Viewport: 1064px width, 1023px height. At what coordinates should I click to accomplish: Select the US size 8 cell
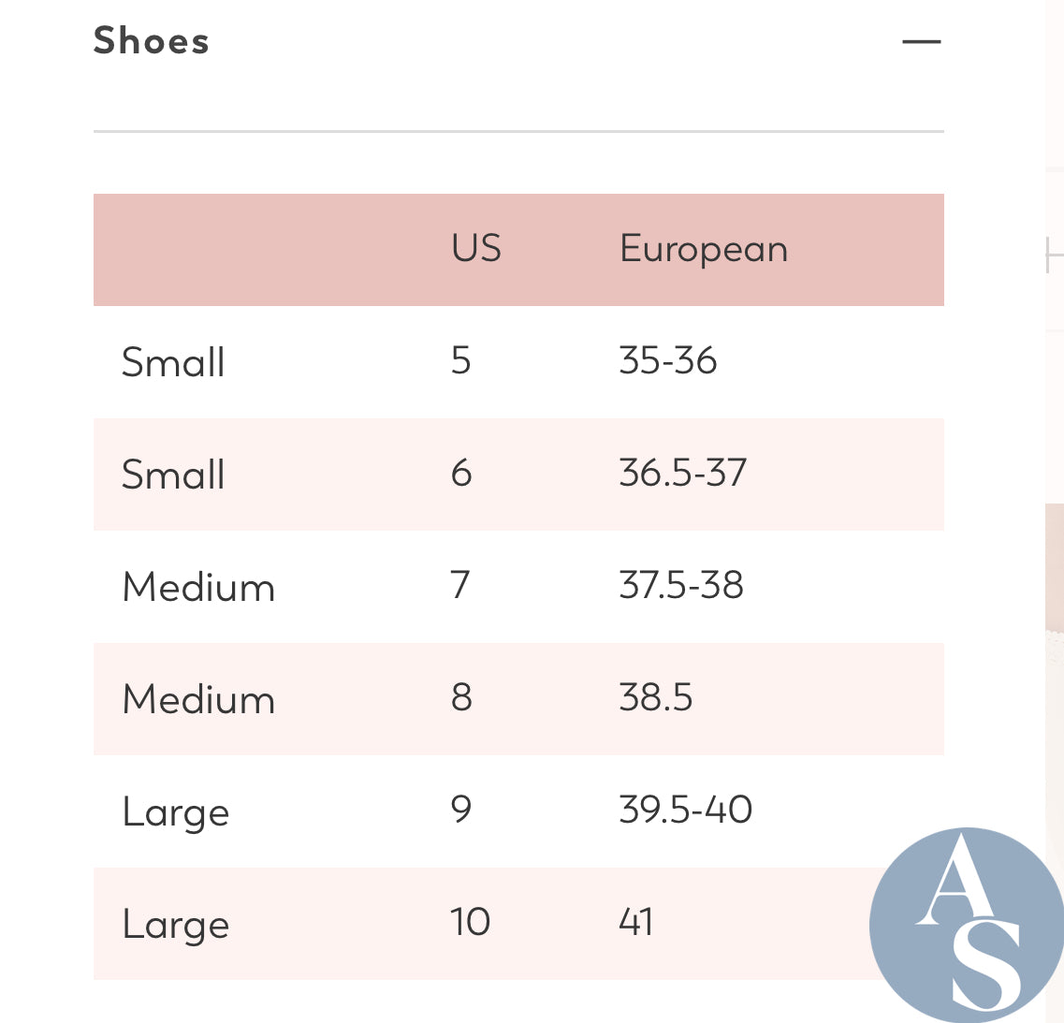(461, 697)
